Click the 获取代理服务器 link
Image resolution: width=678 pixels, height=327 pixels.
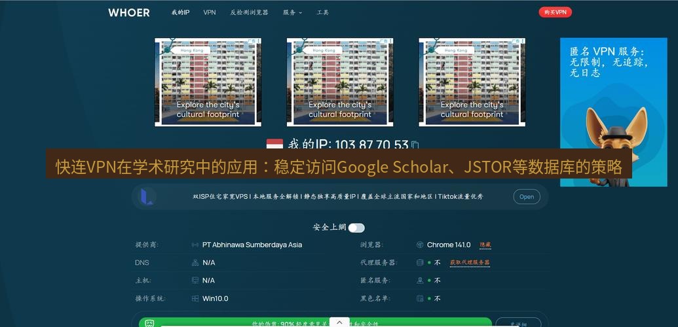click(470, 263)
